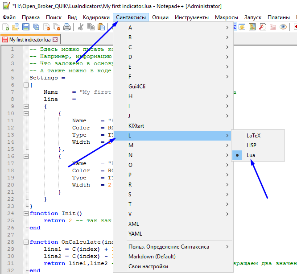Click line number 27 in margin
Image resolution: width=297 pixels, height=274 pixels.
click(11, 235)
